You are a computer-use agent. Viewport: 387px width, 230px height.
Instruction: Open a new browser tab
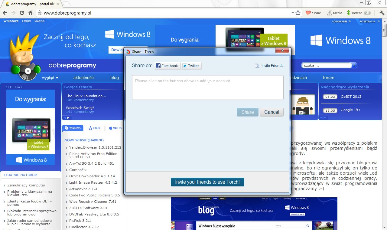(x=66, y=4)
